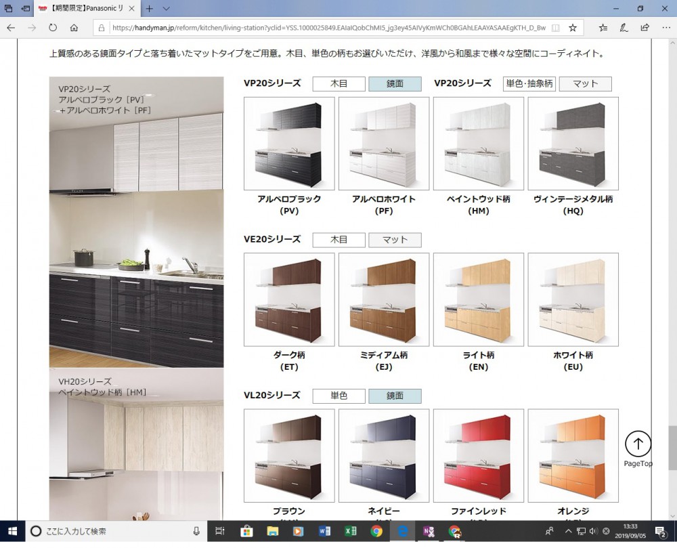Show hidden system tray icons
677x548 pixels.
point(569,531)
